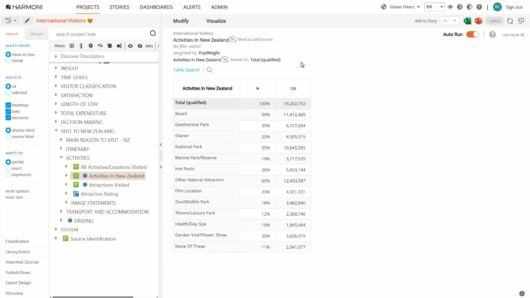Image resolution: width=530 pixels, height=298 pixels.
Task: Open the EN language dropdown
Action: click(435, 7)
